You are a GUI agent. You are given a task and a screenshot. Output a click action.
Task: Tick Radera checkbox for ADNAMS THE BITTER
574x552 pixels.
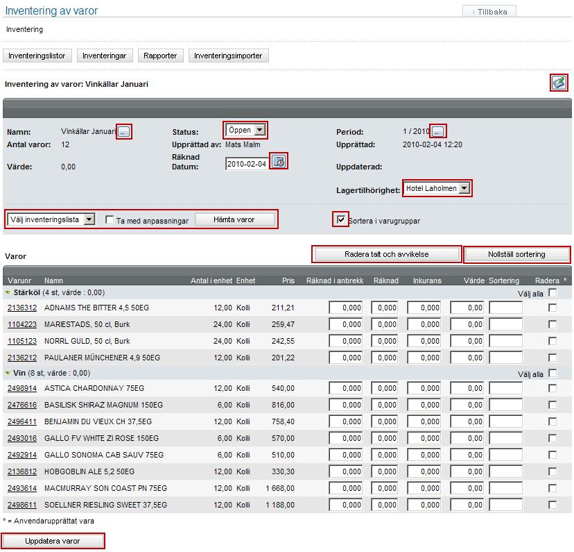click(x=553, y=308)
